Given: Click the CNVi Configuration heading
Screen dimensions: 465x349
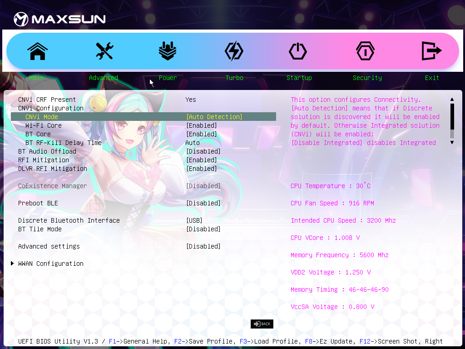Looking at the screenshot, I should point(51,108).
